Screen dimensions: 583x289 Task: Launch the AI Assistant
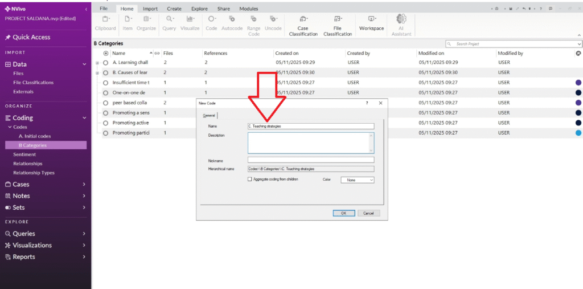[401, 19]
